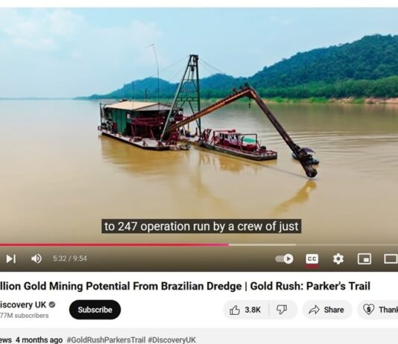Screen dimensions: 398x344
Task: Open the video settings gear
Action: [x=338, y=259]
